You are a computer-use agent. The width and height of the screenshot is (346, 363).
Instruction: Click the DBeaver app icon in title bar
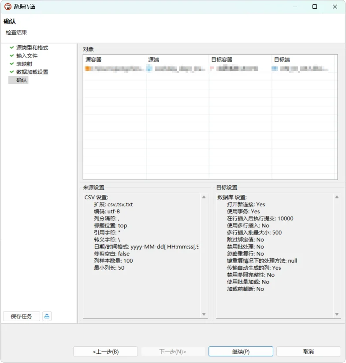(8, 7)
